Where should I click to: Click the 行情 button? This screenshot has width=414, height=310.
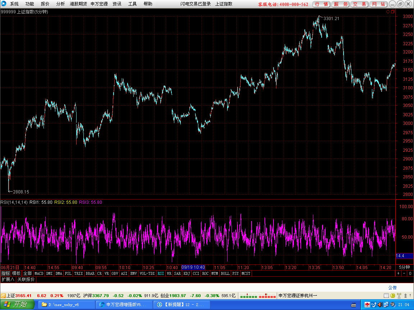point(322,4)
